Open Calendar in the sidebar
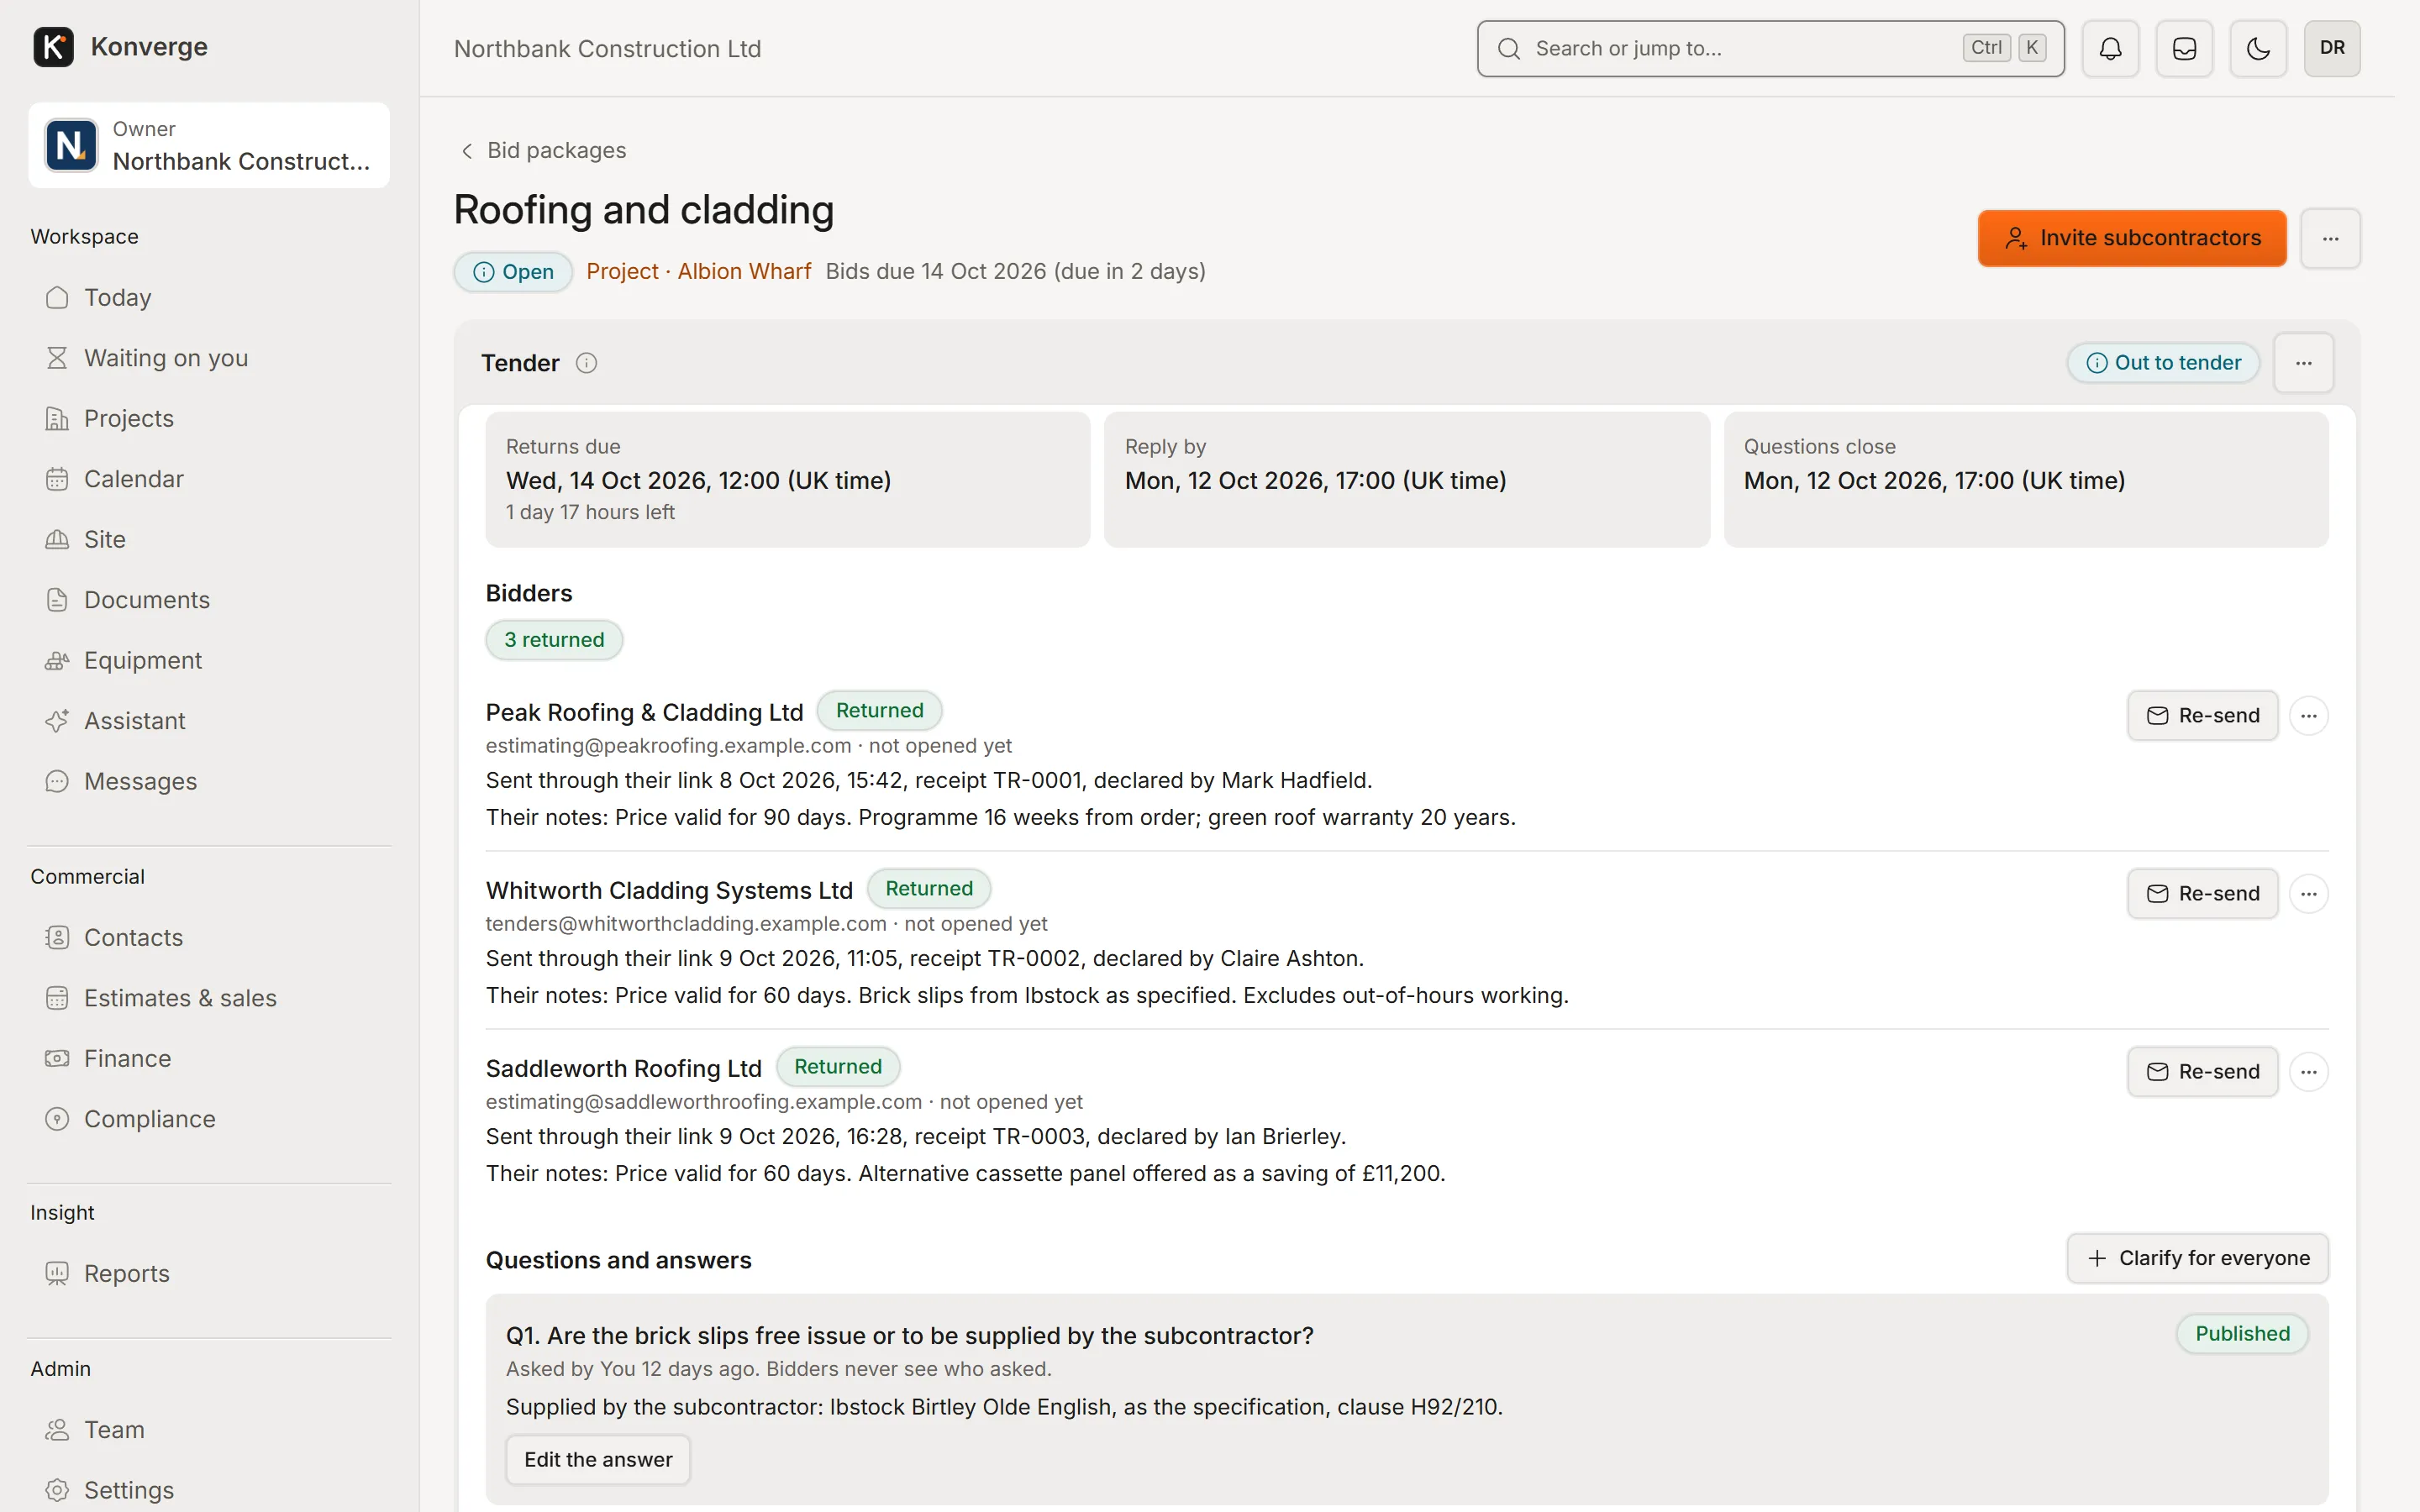The image size is (2420, 1512). (209, 479)
